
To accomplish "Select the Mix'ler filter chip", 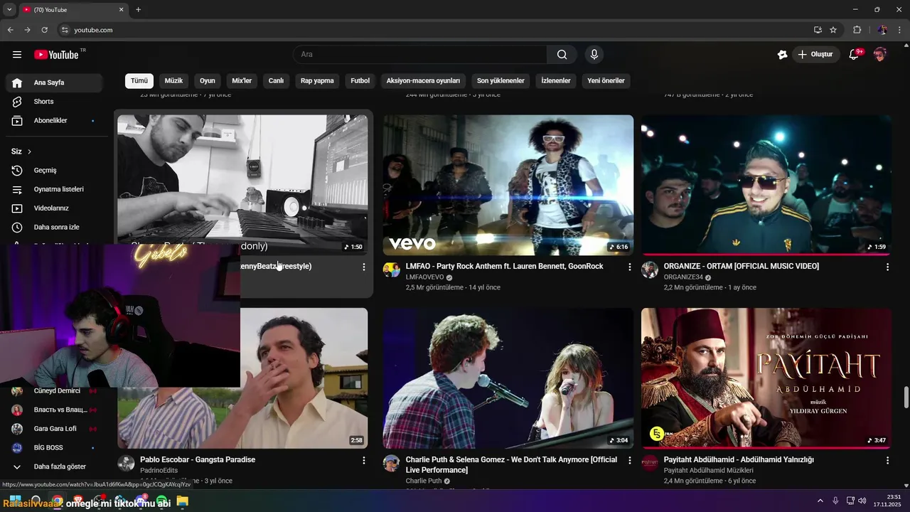I will click(x=242, y=80).
